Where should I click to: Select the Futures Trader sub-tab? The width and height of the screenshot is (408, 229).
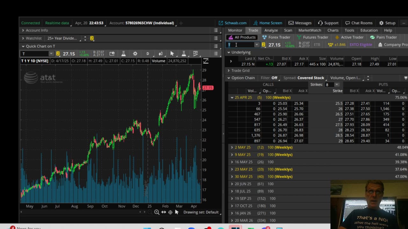312,37
